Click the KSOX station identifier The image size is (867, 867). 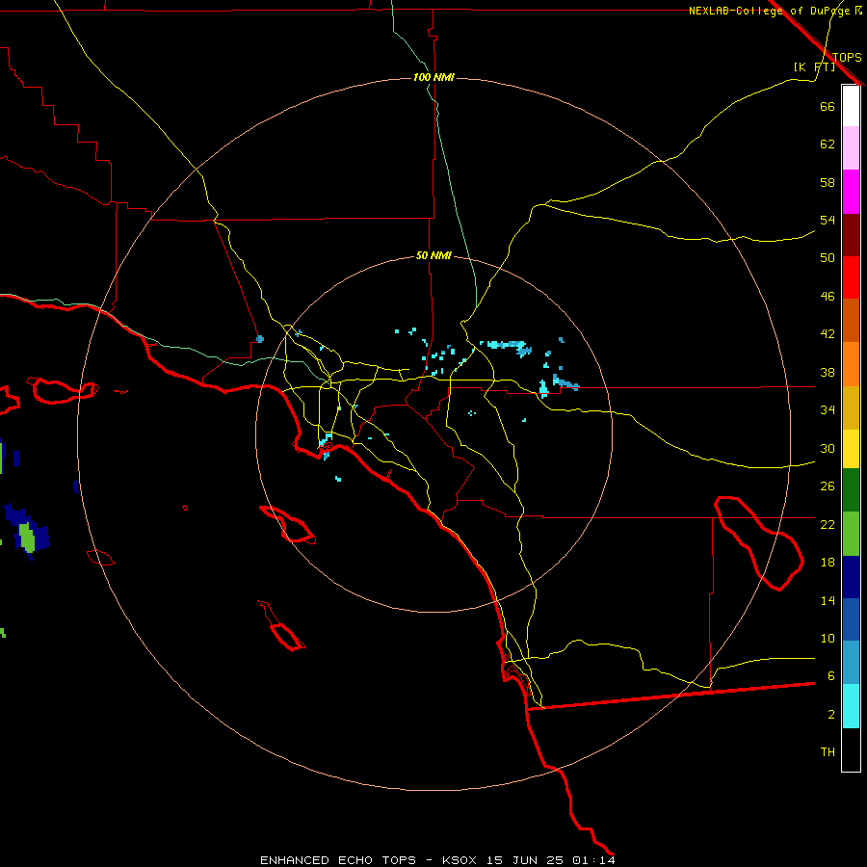click(x=459, y=860)
